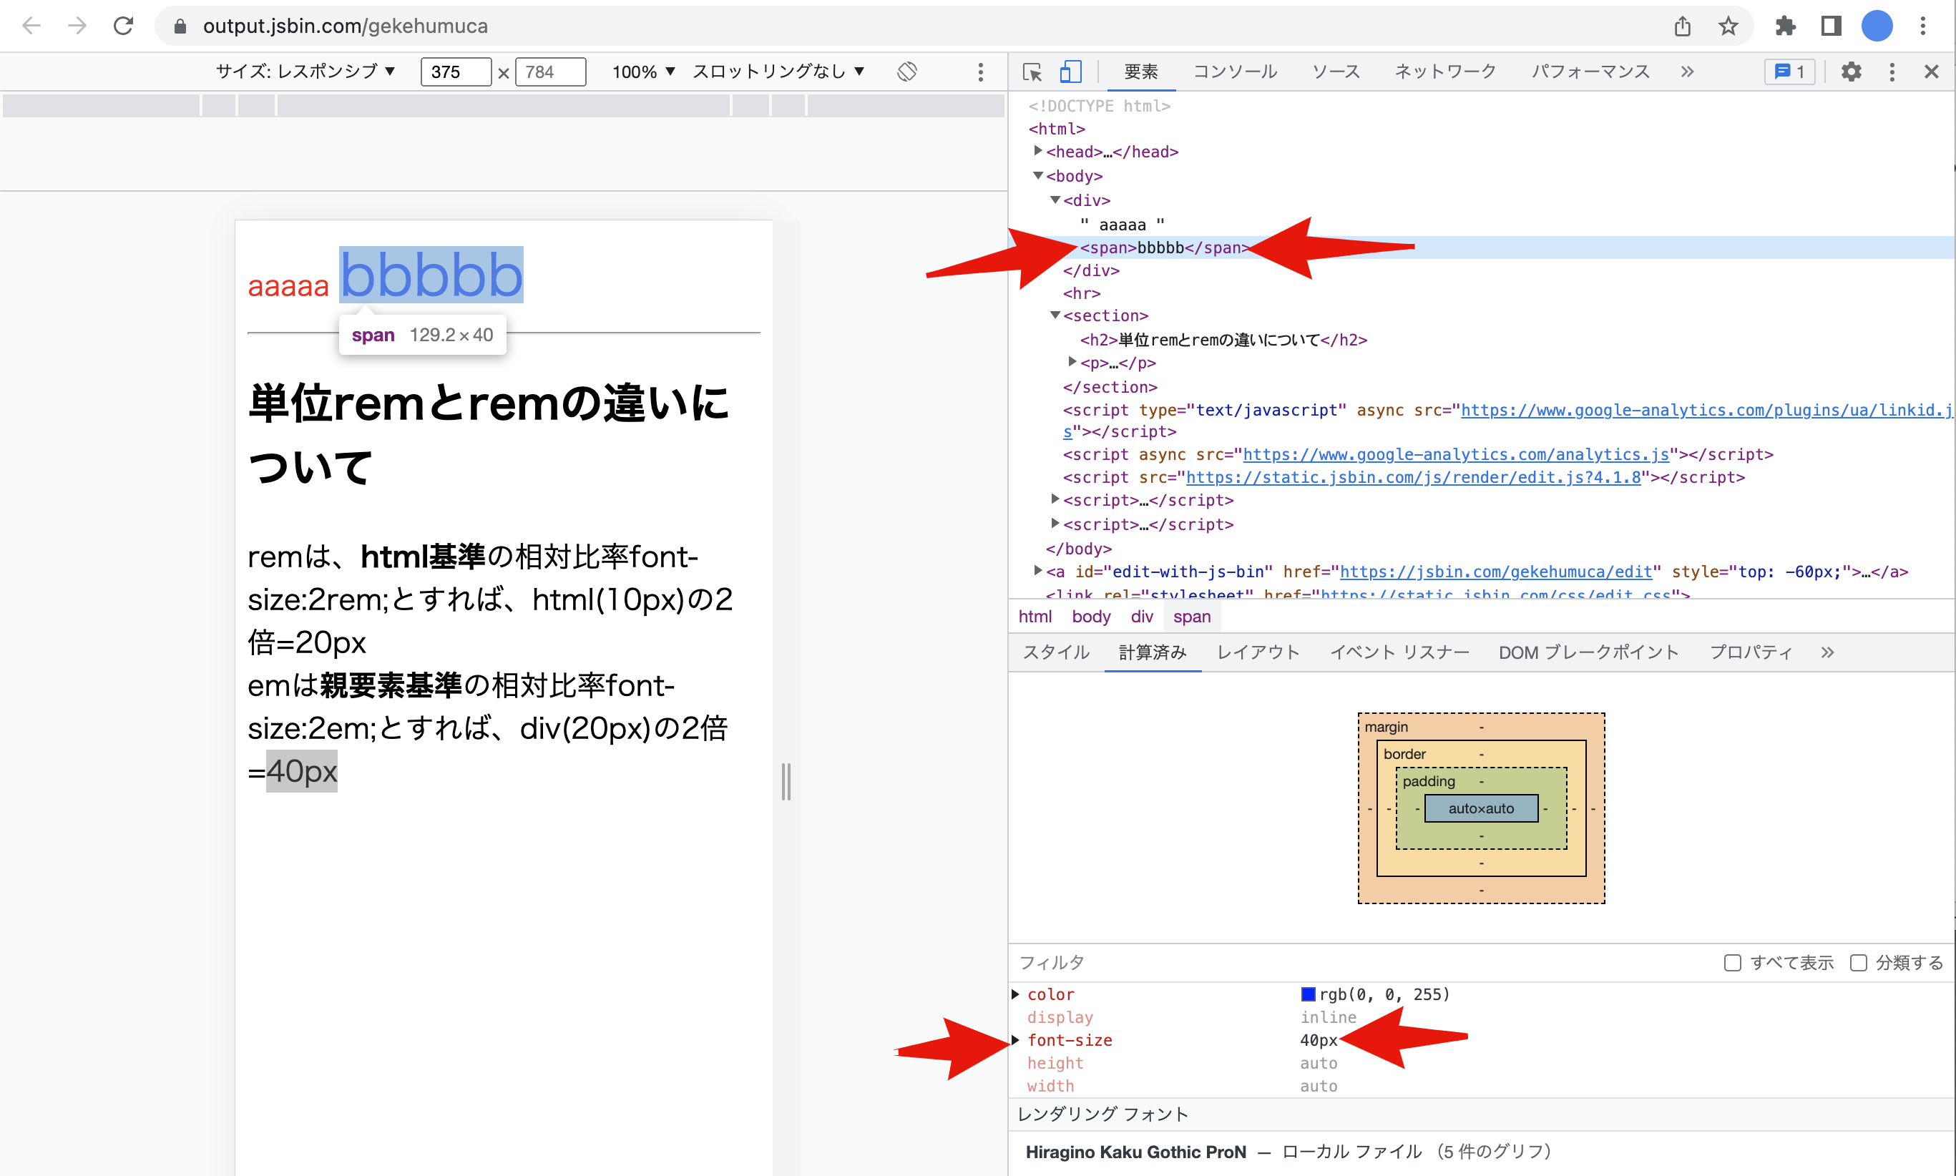Screen dimensions: 1956x1176
Task: Show more DevTools panels chevron
Action: point(1686,72)
